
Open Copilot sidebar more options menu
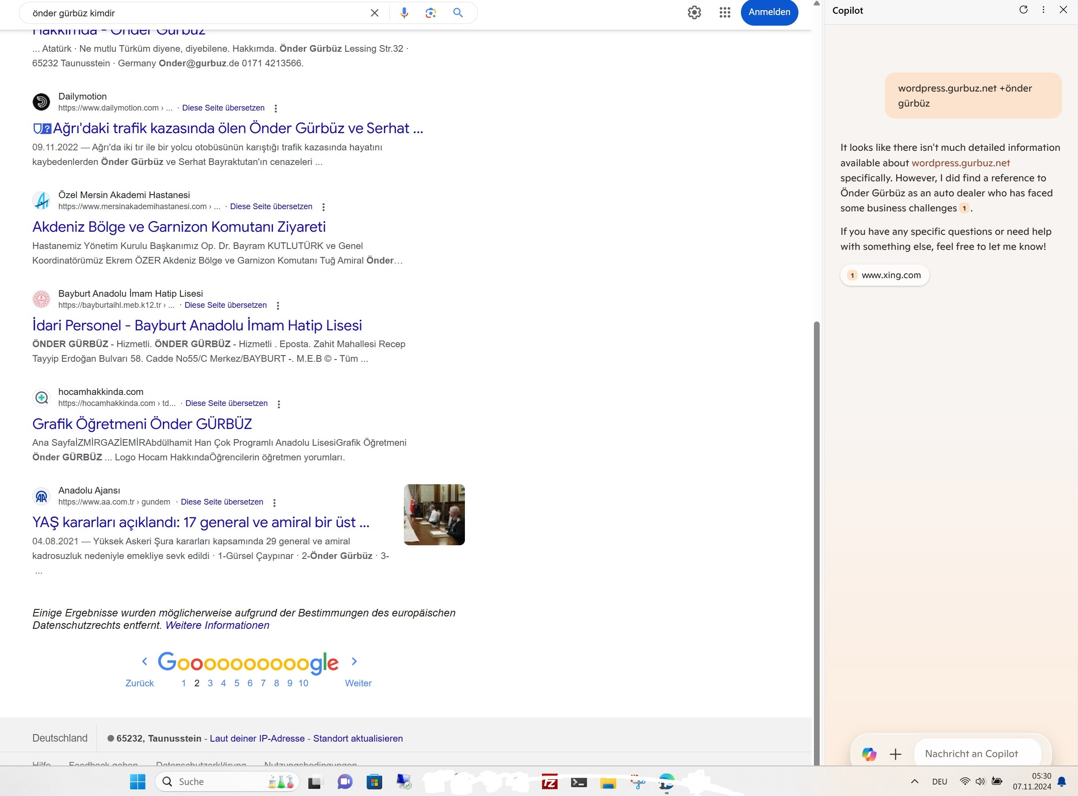[1043, 10]
